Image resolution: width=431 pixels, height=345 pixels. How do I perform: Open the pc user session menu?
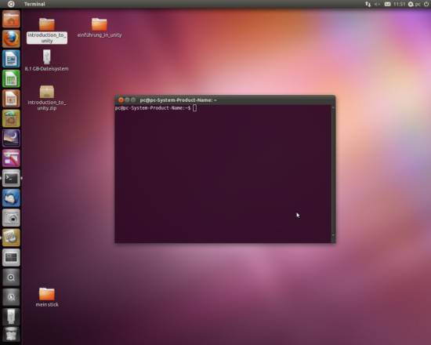415,4
